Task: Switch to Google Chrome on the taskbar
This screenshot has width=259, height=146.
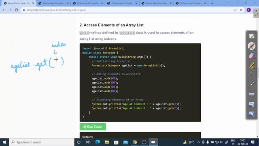Action: tap(135, 142)
